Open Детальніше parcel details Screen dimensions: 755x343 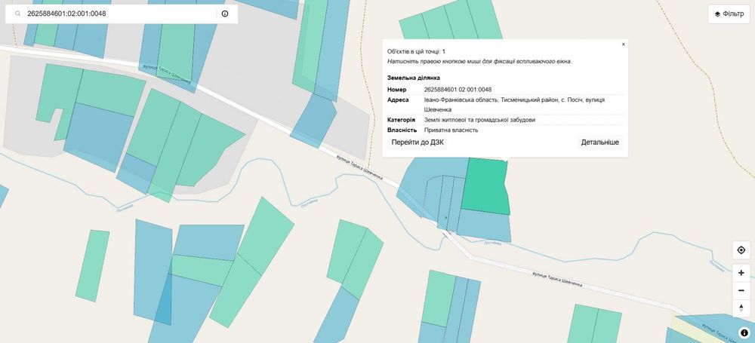599,142
